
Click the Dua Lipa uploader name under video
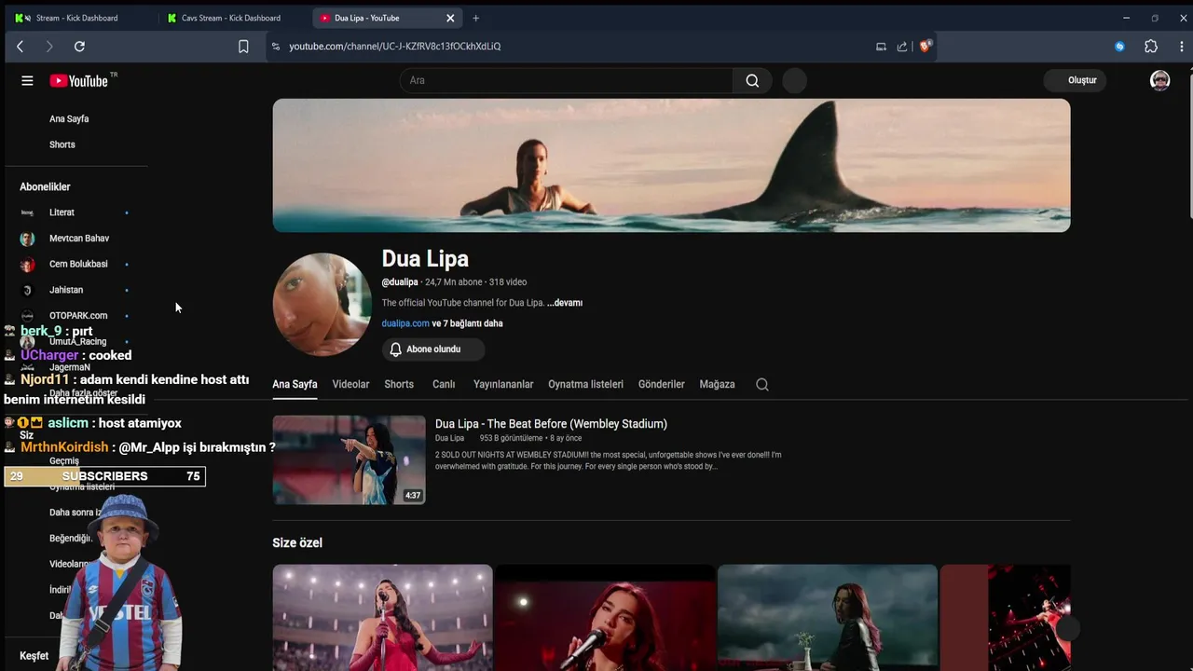pyautogui.click(x=449, y=438)
